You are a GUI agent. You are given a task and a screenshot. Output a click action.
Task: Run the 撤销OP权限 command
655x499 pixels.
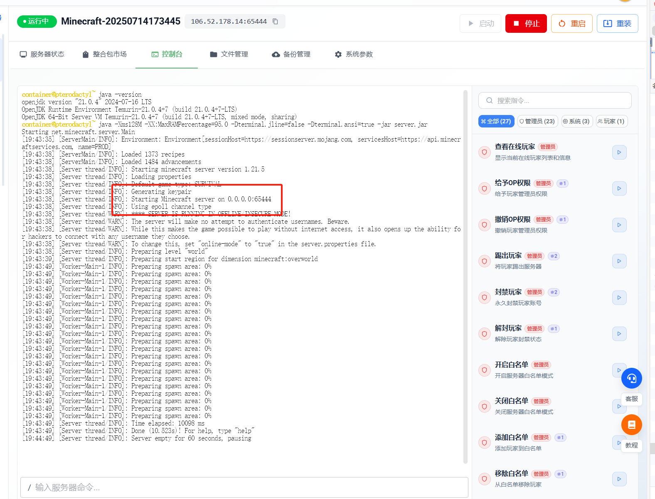pos(619,225)
